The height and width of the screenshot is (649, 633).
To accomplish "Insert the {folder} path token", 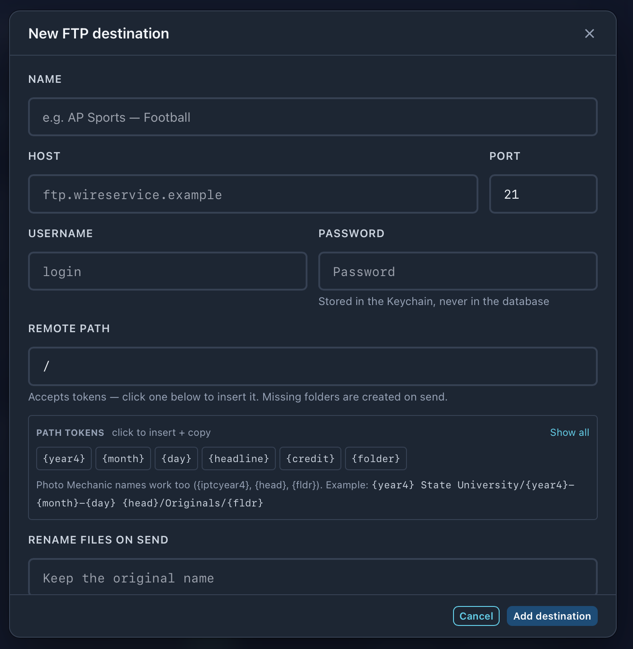I will click(x=376, y=458).
